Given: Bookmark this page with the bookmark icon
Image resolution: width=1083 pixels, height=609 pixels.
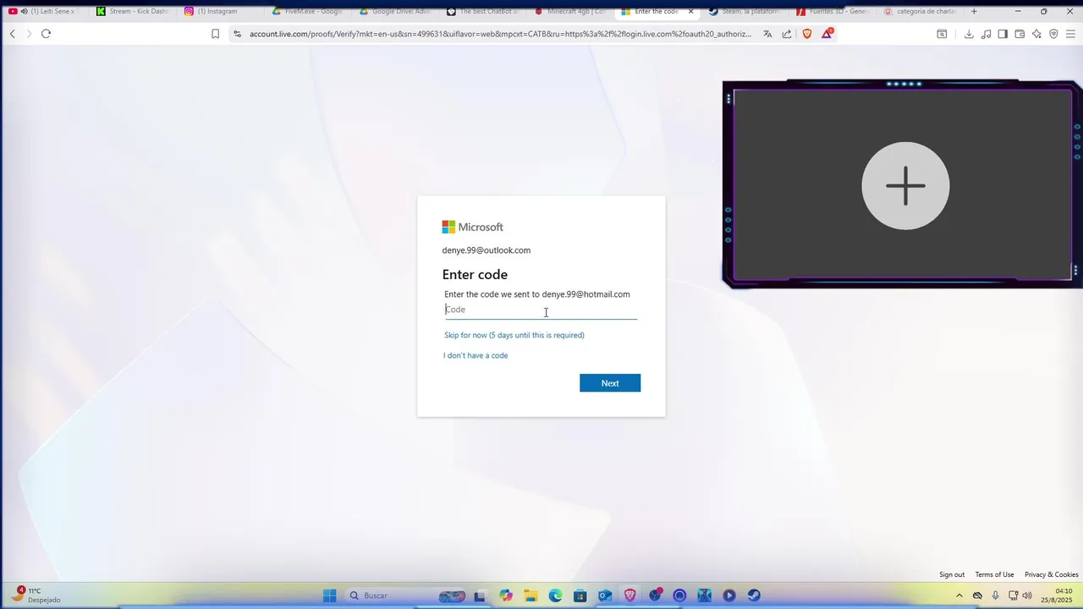Looking at the screenshot, I should 215,34.
